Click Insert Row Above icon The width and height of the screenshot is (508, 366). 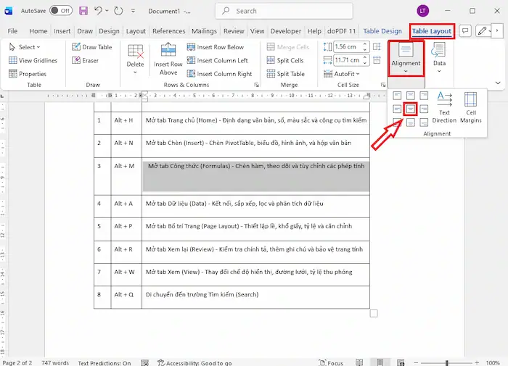tap(168, 59)
